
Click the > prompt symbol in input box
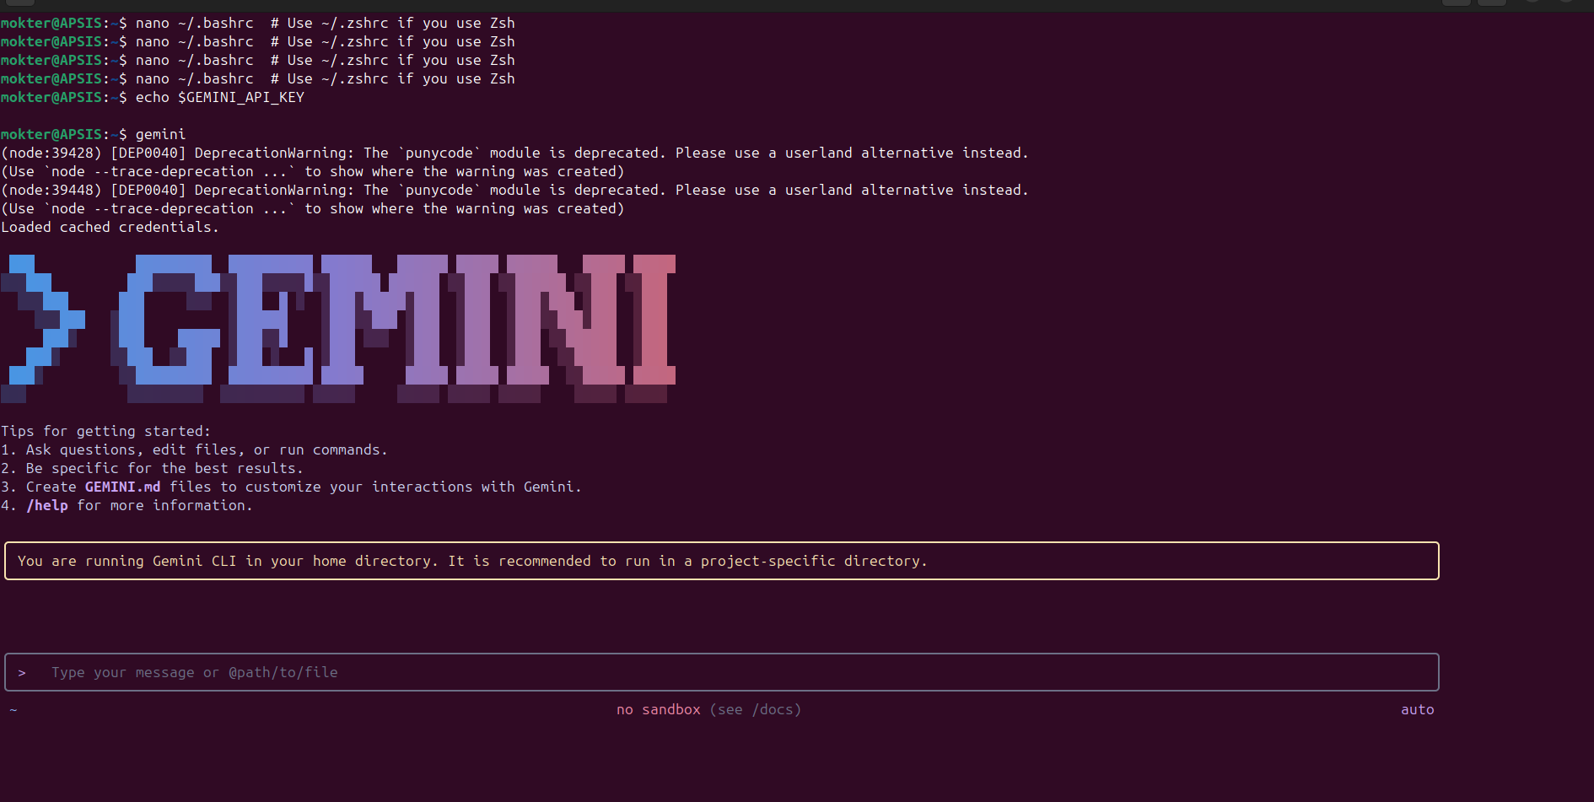click(x=22, y=673)
